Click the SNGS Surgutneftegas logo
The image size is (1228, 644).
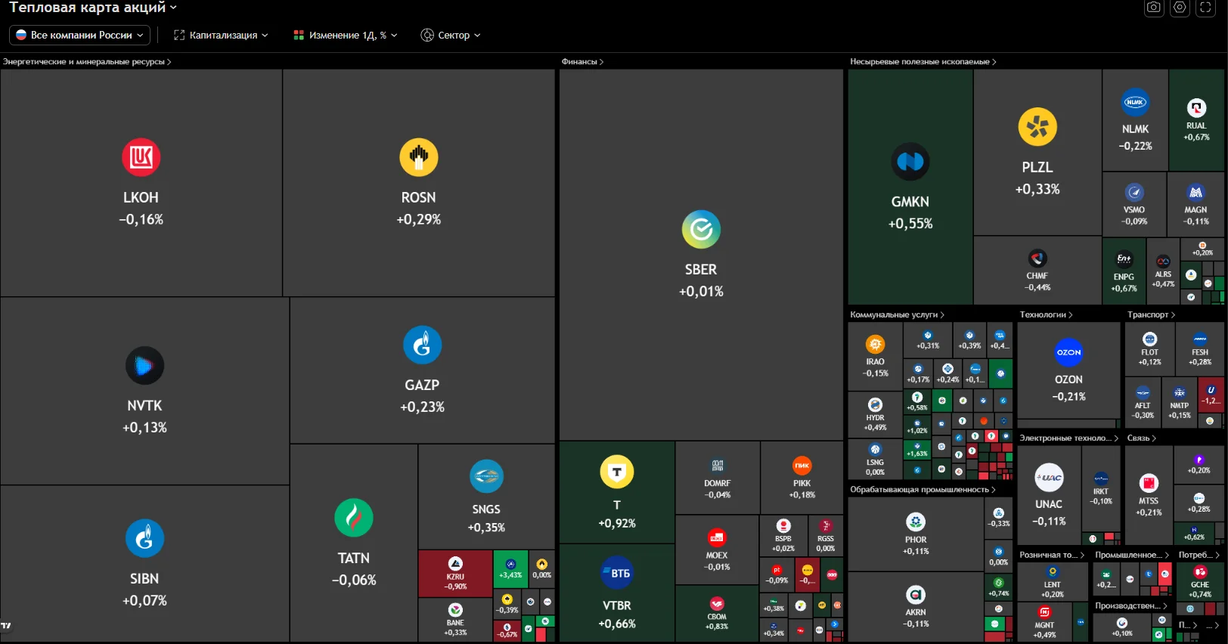point(486,476)
